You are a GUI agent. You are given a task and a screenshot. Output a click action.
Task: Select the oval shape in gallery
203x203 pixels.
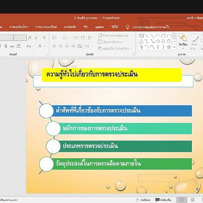pyautogui.click(x=163, y=36)
